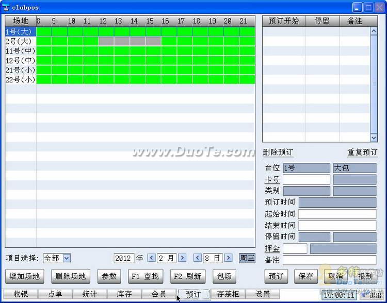Click the 增加场地 button
This screenshot has width=387, height=303.
[x=25, y=276]
